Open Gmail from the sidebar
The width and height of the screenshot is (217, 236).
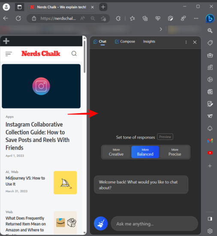click(210, 141)
